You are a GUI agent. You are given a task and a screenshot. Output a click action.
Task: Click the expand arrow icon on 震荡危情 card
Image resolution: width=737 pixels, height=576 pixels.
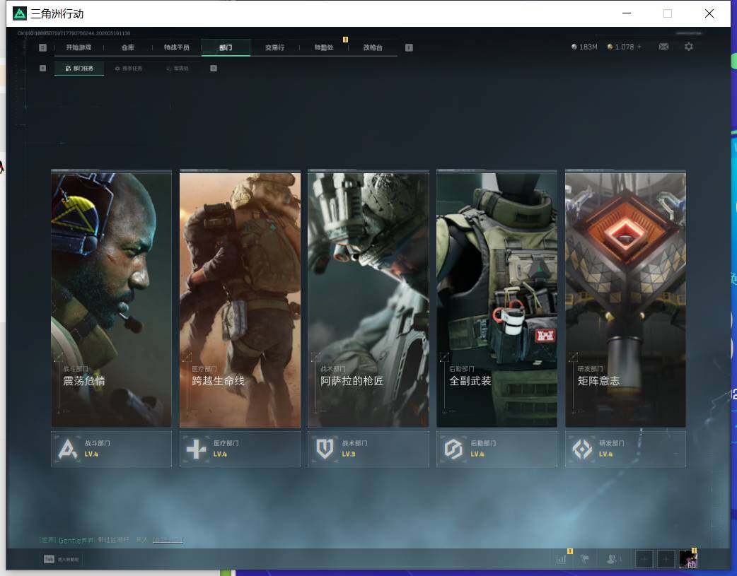[x=58, y=357]
